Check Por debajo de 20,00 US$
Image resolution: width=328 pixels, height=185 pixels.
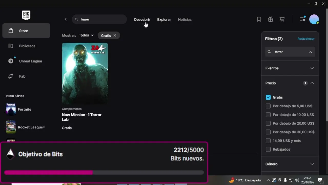pos(268,123)
